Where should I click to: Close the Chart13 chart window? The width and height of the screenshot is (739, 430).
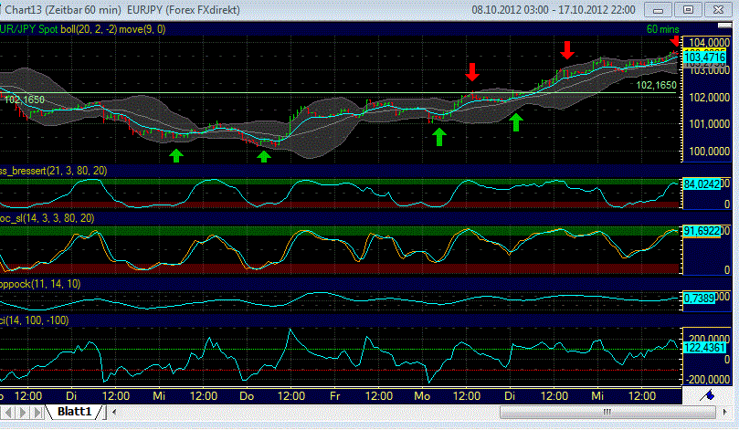click(x=718, y=10)
